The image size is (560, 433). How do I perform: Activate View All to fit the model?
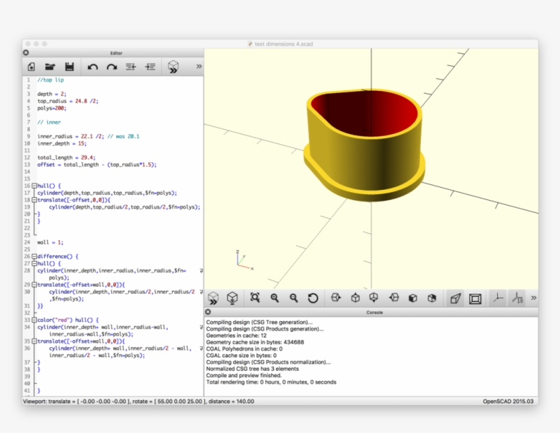[255, 297]
